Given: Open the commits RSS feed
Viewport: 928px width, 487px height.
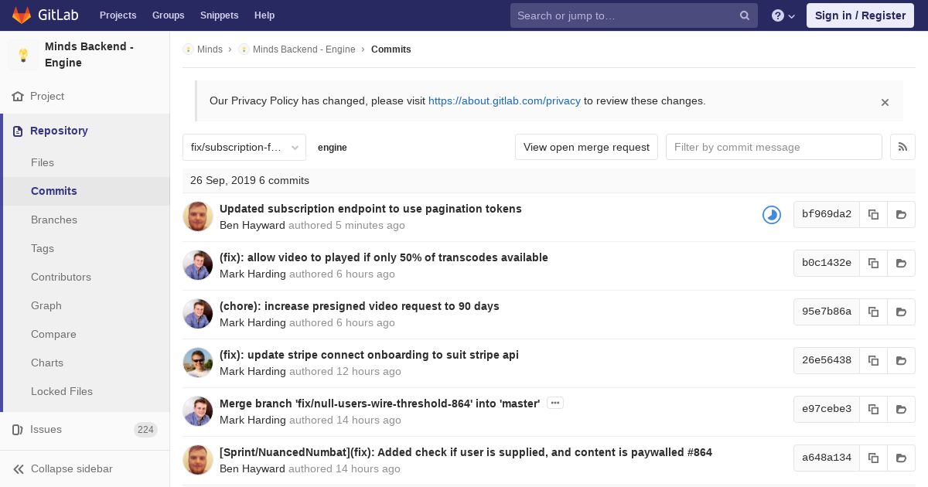Looking at the screenshot, I should (902, 147).
